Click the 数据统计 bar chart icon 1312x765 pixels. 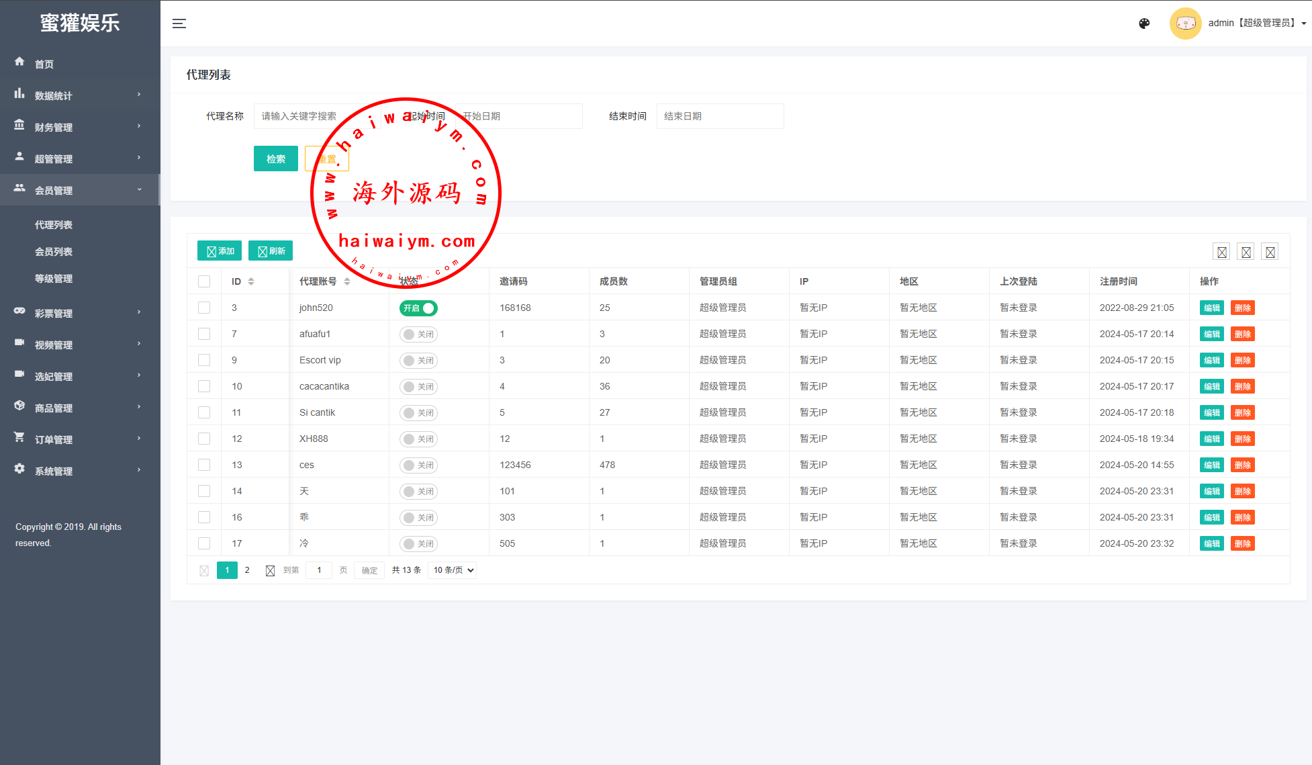tap(19, 94)
